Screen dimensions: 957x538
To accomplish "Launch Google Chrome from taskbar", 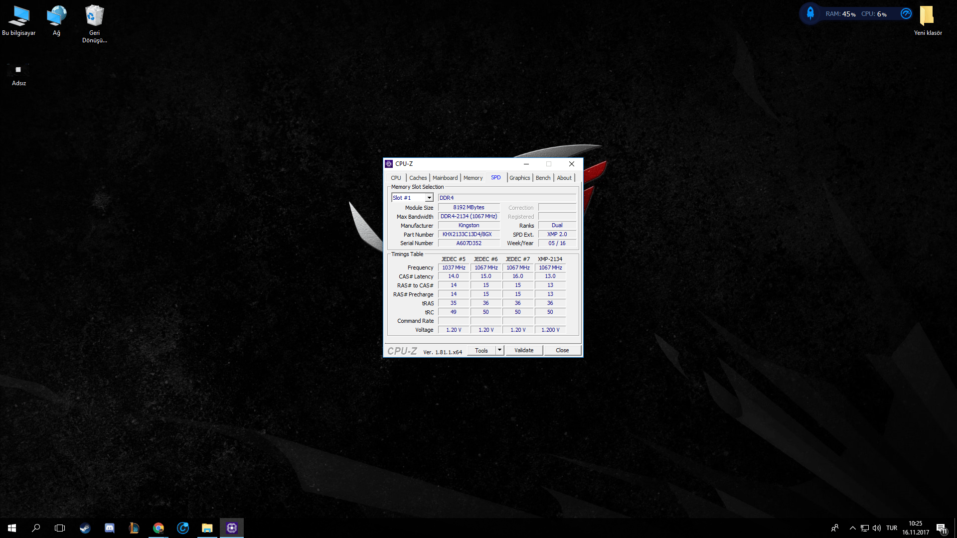I will tap(159, 528).
